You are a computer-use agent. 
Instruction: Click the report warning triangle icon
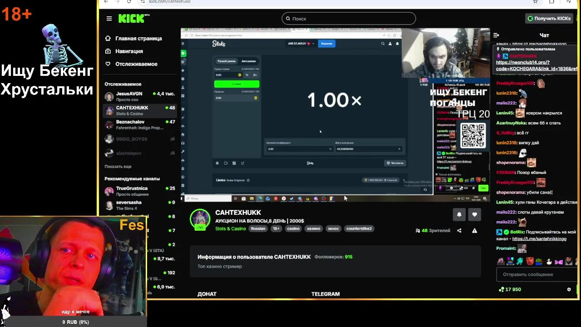pyautogui.click(x=474, y=231)
